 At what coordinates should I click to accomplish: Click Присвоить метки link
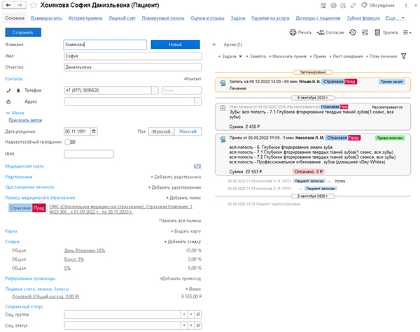24,120
